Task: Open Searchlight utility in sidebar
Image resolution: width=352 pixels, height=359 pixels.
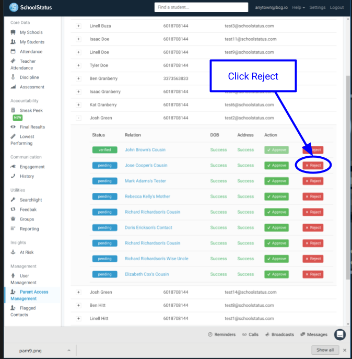Action: click(x=31, y=200)
